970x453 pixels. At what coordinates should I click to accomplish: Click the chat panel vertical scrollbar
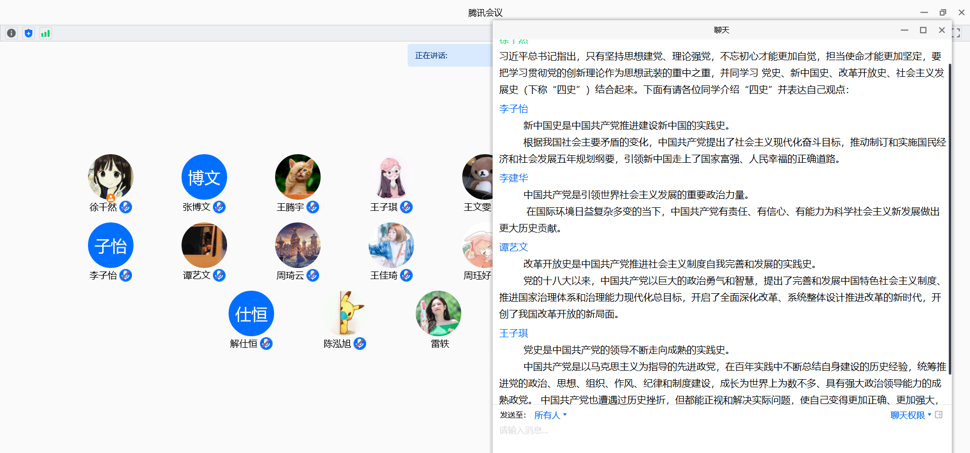pyautogui.click(x=950, y=217)
